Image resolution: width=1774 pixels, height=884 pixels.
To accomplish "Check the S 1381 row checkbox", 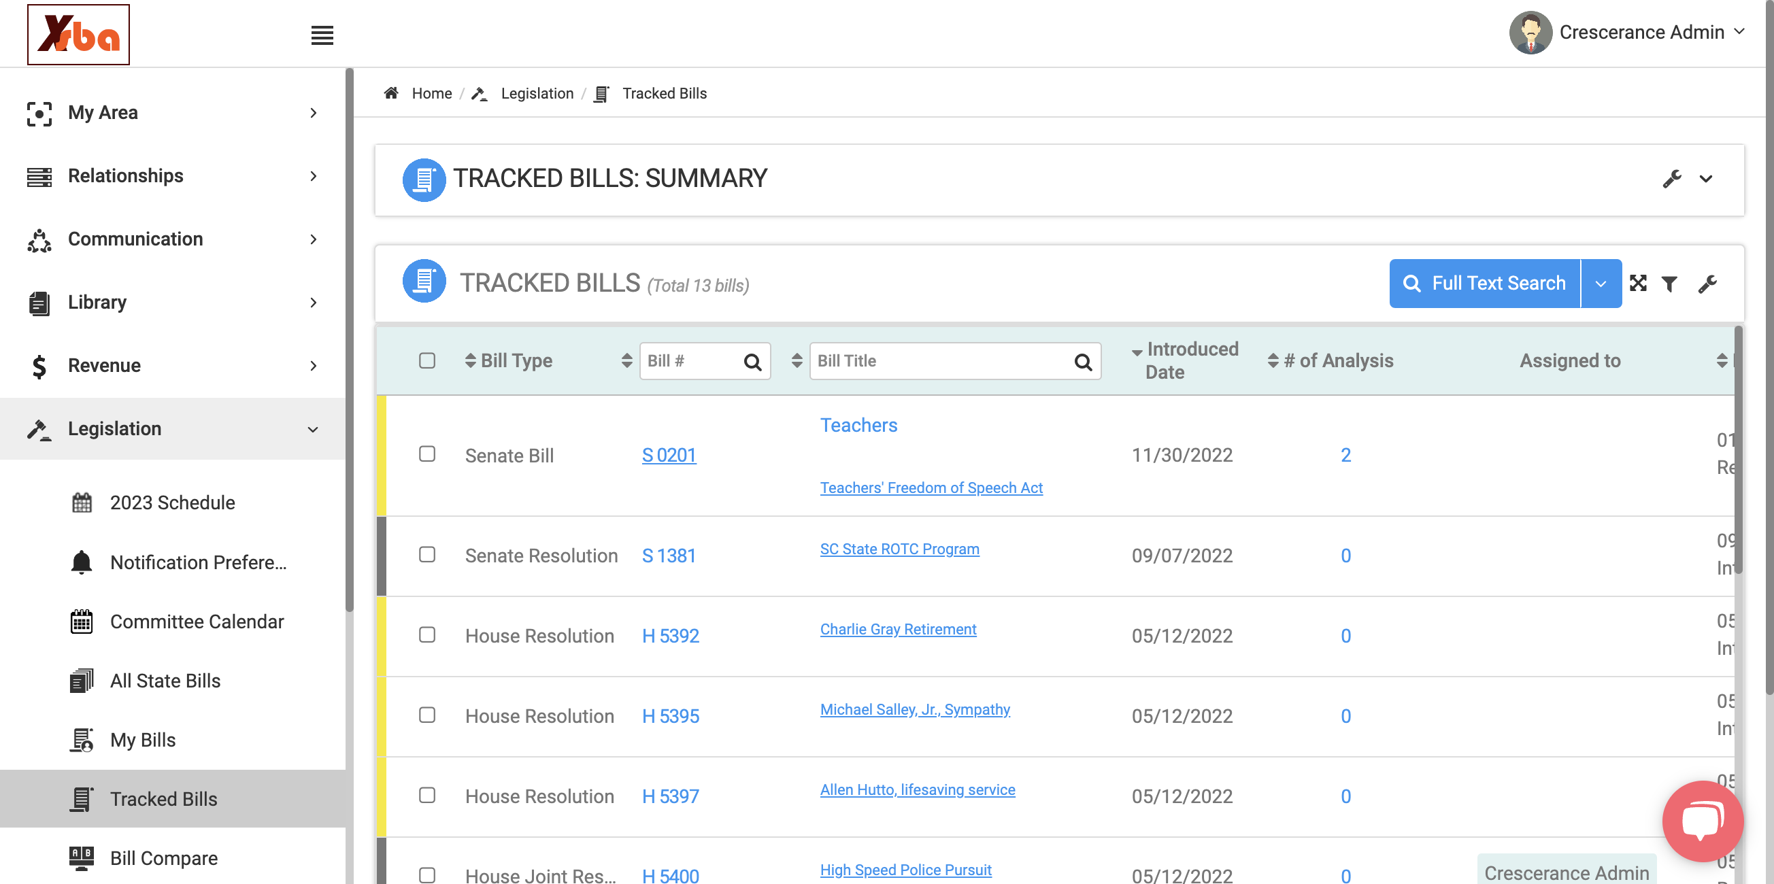I will coord(427,554).
